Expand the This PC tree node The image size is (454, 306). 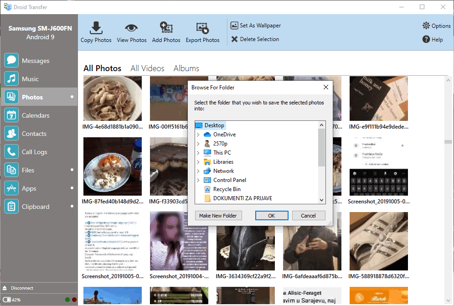(x=198, y=153)
